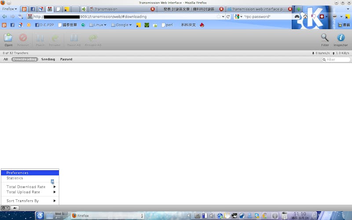
Task: Click the Filter magnifier icon in toolbar
Action: click(325, 39)
